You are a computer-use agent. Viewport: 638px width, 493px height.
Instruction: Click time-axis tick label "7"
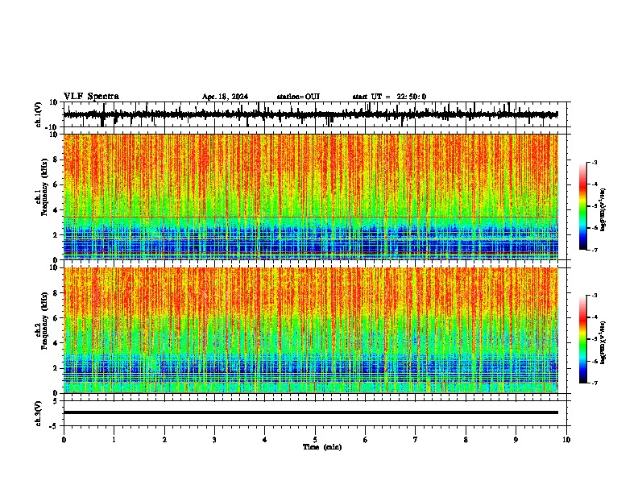(x=416, y=440)
